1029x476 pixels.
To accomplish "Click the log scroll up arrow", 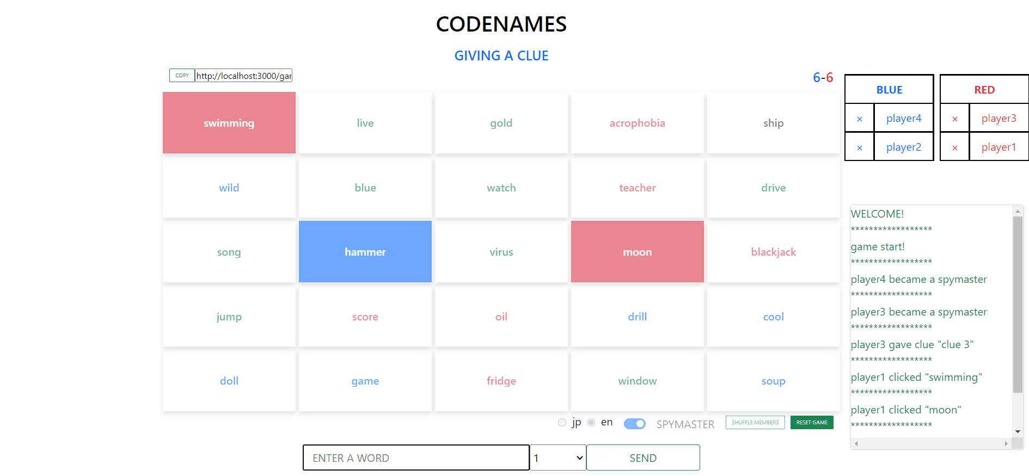I will pos(1018,211).
